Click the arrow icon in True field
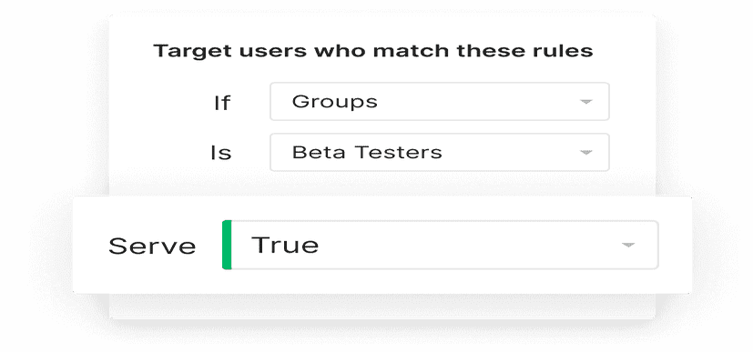The image size is (753, 352). pyautogui.click(x=627, y=245)
